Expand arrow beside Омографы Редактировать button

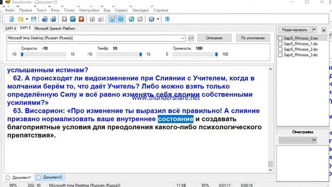pyautogui.click(x=314, y=140)
